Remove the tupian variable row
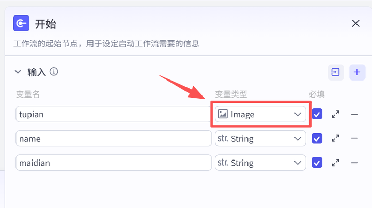Image resolution: width=372 pixels, height=208 pixels. pyautogui.click(x=354, y=114)
